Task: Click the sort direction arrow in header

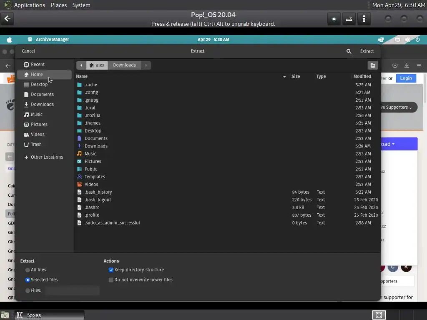Action: coord(284,77)
